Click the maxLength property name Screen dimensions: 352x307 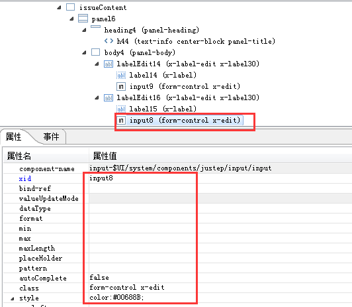(x=37, y=248)
